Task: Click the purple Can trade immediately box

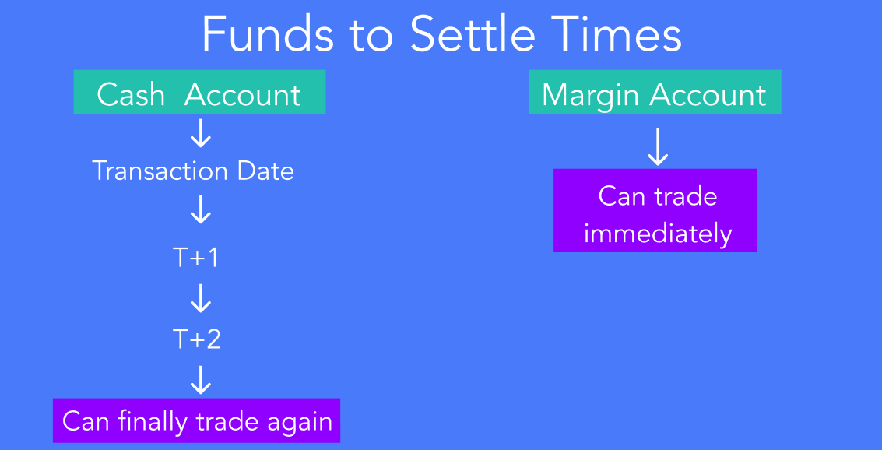Action: click(x=655, y=210)
